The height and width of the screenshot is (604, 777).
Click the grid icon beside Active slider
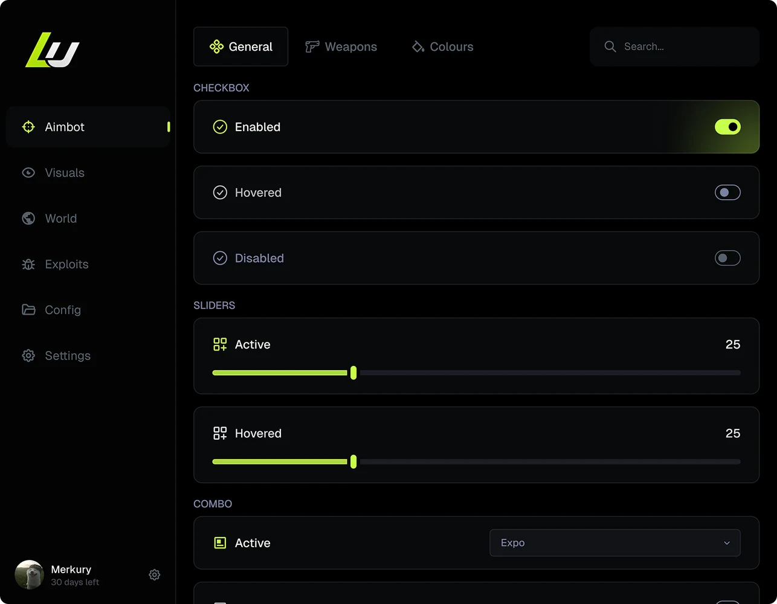pos(220,344)
